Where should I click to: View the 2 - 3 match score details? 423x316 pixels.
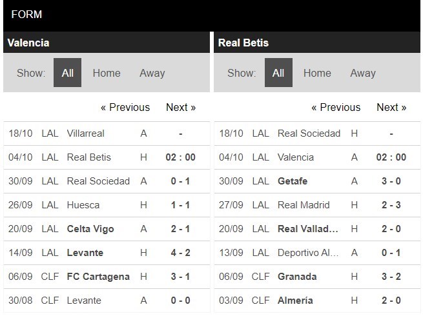(x=391, y=205)
